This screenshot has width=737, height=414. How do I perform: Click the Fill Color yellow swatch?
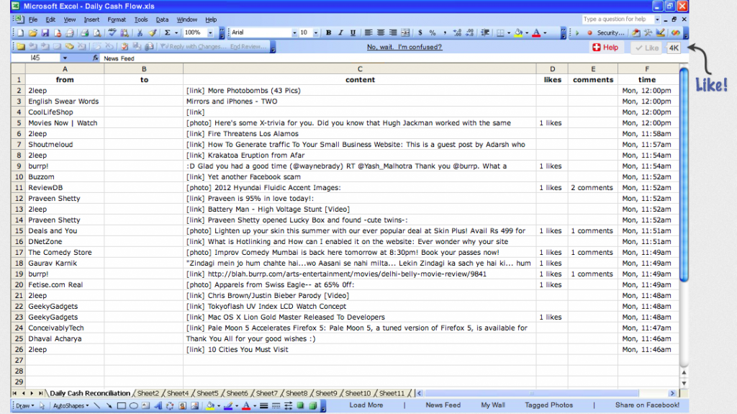click(x=518, y=33)
